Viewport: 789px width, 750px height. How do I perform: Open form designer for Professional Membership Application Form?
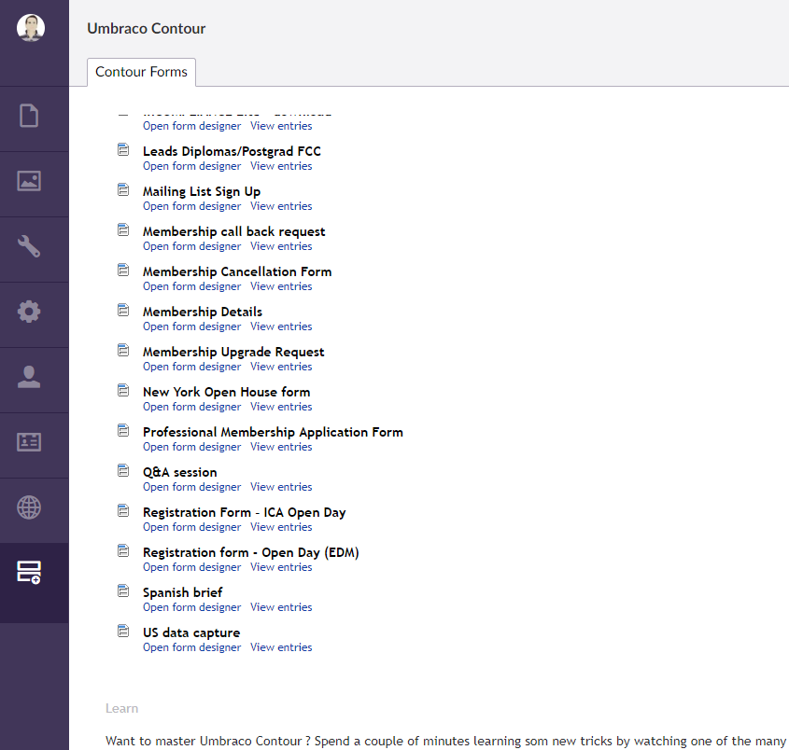tap(191, 447)
